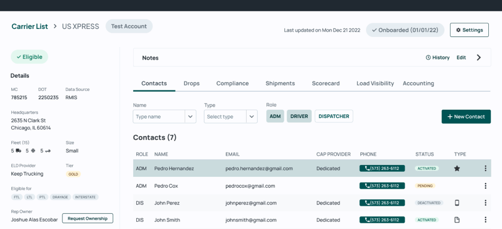Go back to Carrier List breadcrumb
Image resolution: width=502 pixels, height=229 pixels.
(30, 26)
